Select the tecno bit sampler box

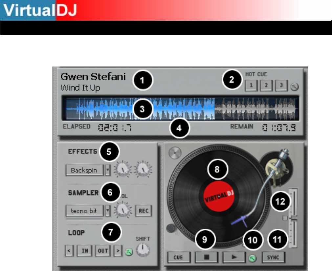point(85,211)
